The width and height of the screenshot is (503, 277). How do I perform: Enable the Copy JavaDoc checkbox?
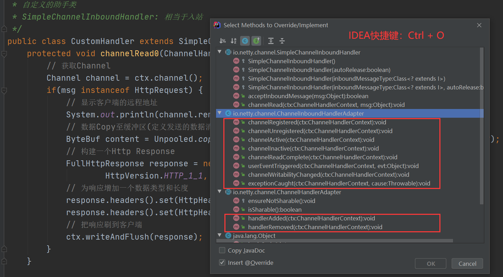(x=222, y=250)
